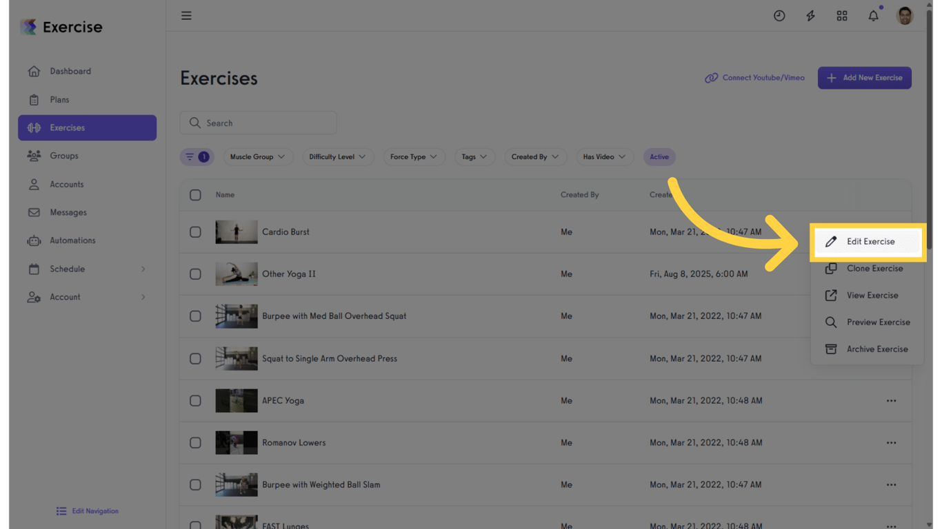This screenshot has height=529, width=942.
Task: Click the Cardio Burst video thumbnail
Action: point(237,232)
